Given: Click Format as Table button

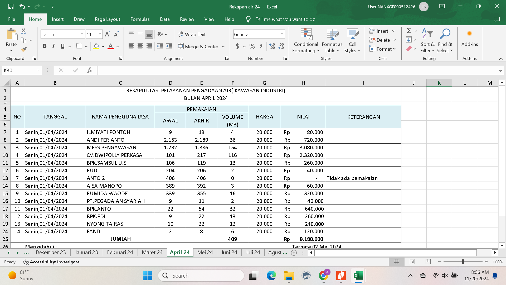Looking at the screenshot, I should 332,40.
